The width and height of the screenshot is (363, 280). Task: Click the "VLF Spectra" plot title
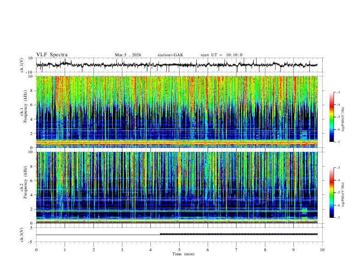52,55
